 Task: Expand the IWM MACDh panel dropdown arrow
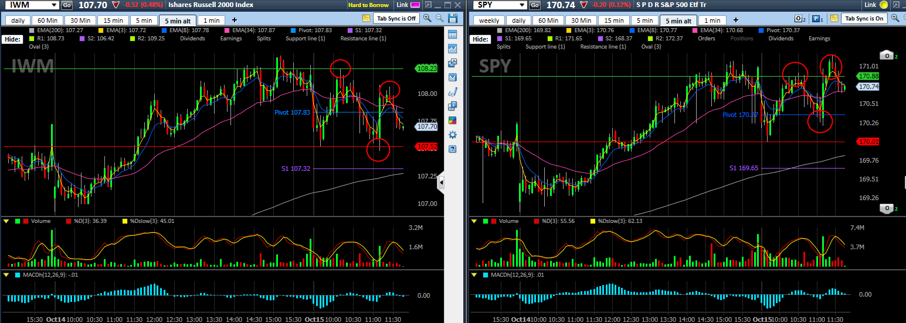(x=6, y=274)
